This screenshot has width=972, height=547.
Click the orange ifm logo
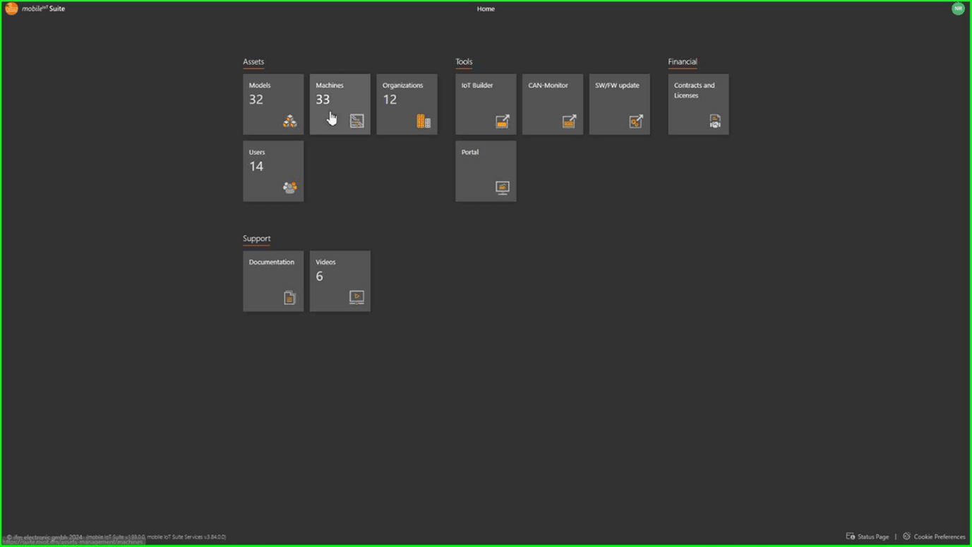[11, 8]
